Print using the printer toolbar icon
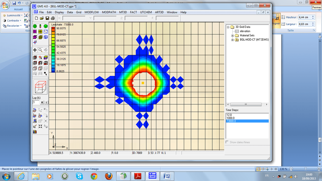This screenshot has width=322, height=181. pos(53,18)
